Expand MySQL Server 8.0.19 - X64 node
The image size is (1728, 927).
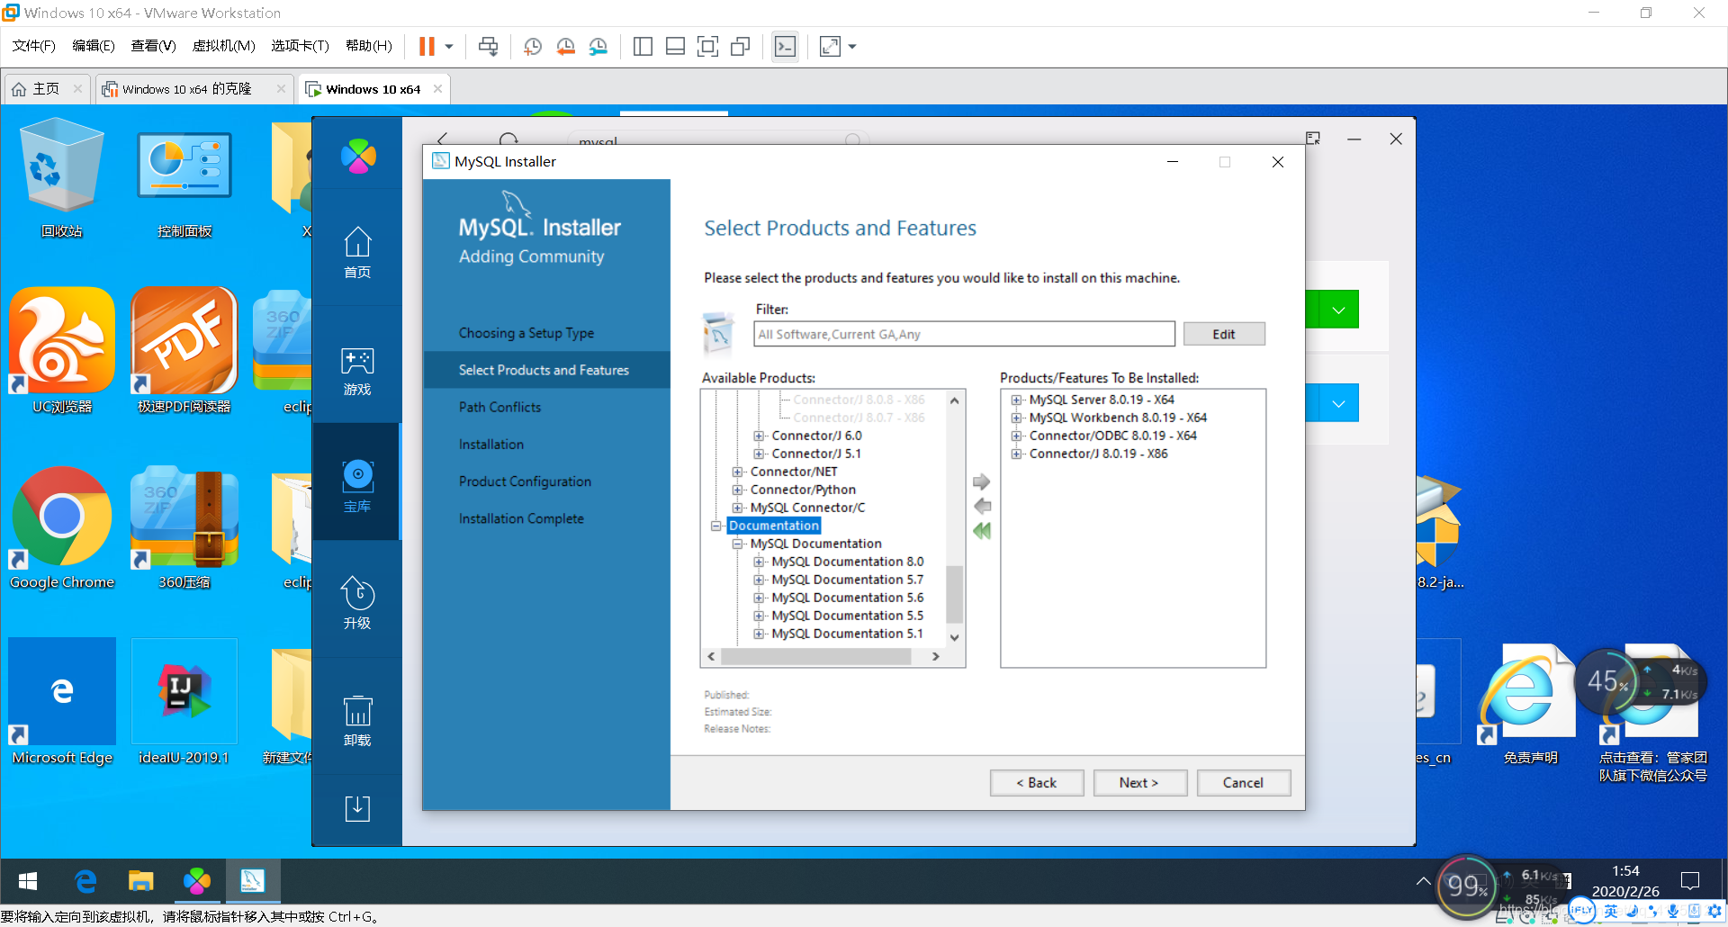1016,400
